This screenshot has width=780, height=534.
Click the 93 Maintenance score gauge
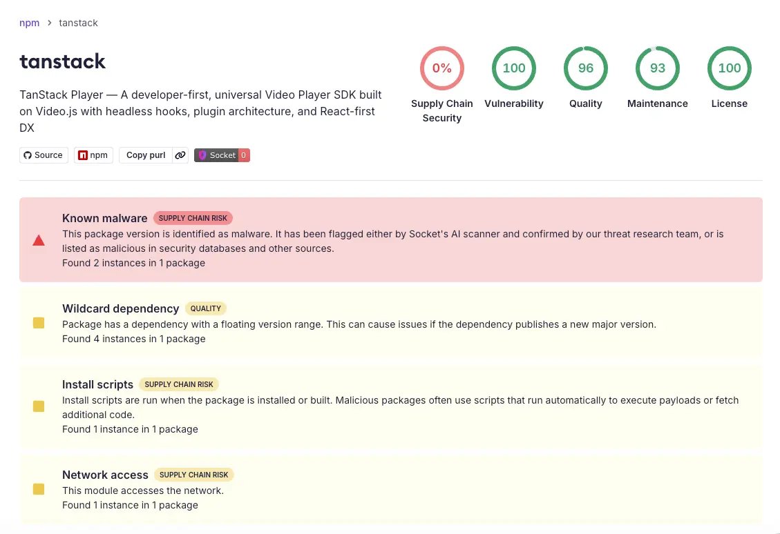[658, 68]
